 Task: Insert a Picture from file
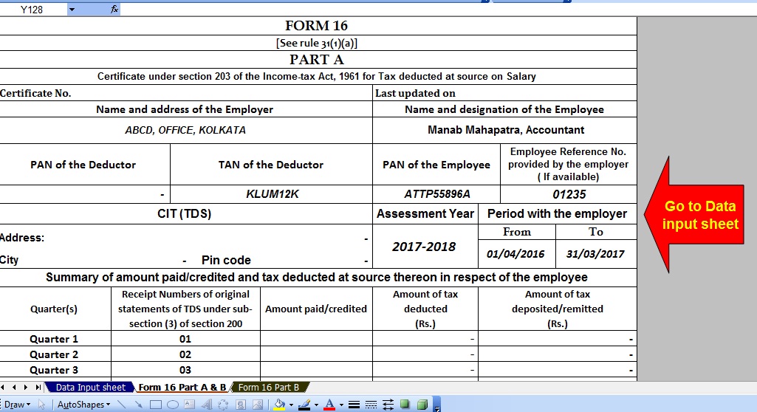(x=258, y=405)
